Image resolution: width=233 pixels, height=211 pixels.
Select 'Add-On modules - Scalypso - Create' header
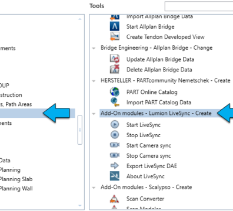pyautogui.click(x=147, y=187)
